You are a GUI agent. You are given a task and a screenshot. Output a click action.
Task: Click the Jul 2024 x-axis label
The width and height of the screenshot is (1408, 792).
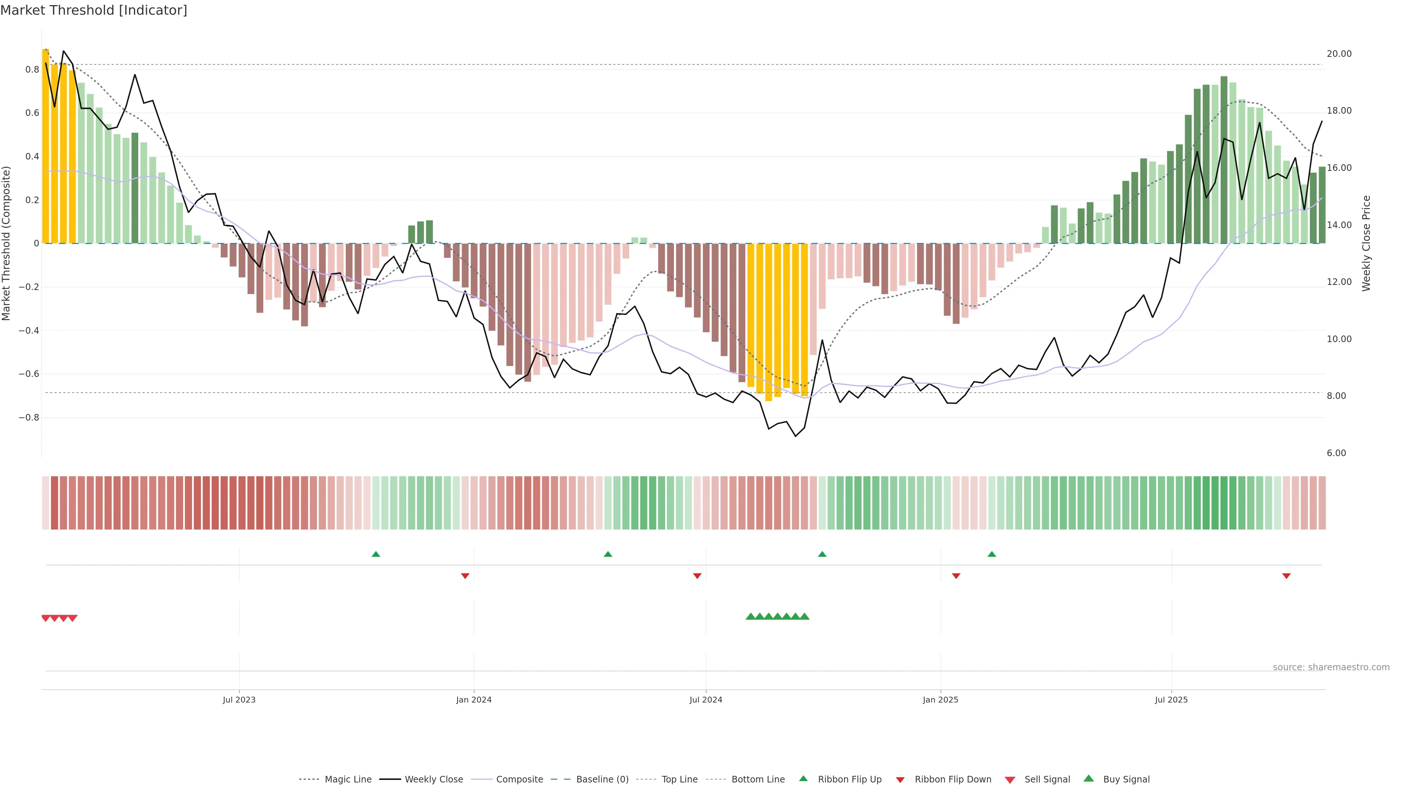[705, 700]
